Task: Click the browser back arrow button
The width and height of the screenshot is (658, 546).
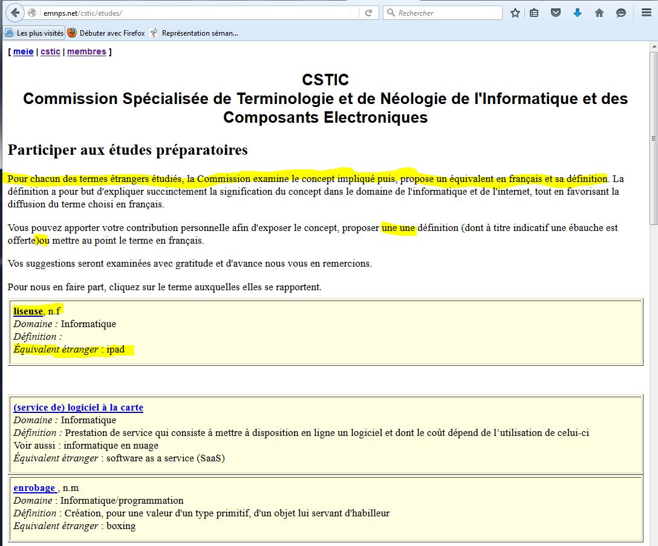Action: pyautogui.click(x=16, y=13)
